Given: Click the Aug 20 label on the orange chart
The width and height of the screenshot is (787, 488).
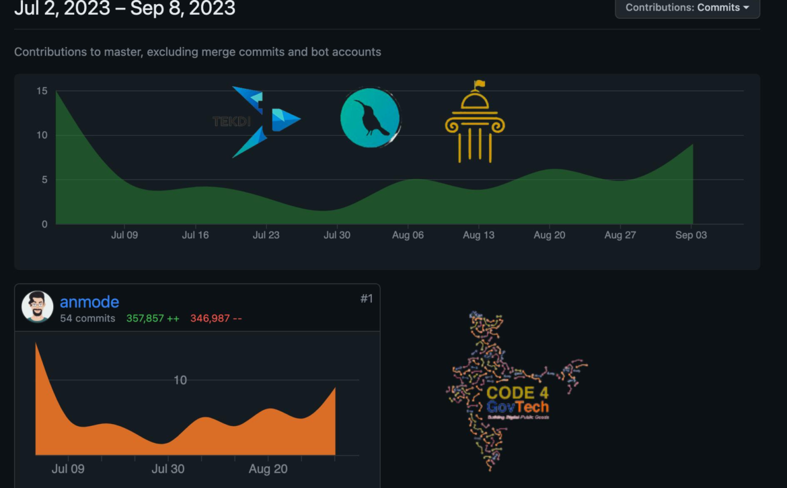Looking at the screenshot, I should 268,468.
